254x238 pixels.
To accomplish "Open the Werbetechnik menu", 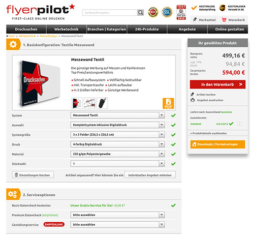I will tap(67, 29).
